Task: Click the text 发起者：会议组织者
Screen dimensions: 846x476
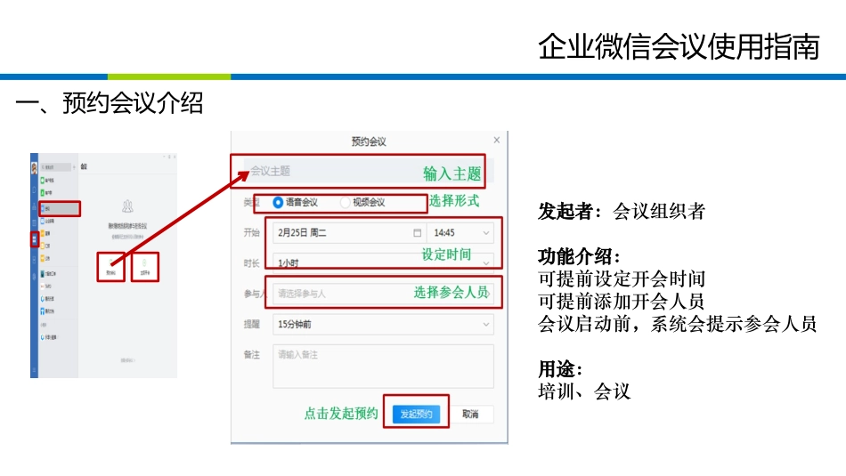Action: [622, 211]
